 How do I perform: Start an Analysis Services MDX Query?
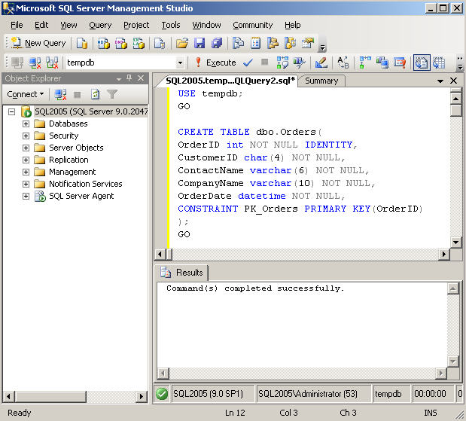pyautogui.click(x=104, y=44)
